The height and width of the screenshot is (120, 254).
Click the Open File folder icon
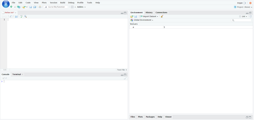(24, 7)
